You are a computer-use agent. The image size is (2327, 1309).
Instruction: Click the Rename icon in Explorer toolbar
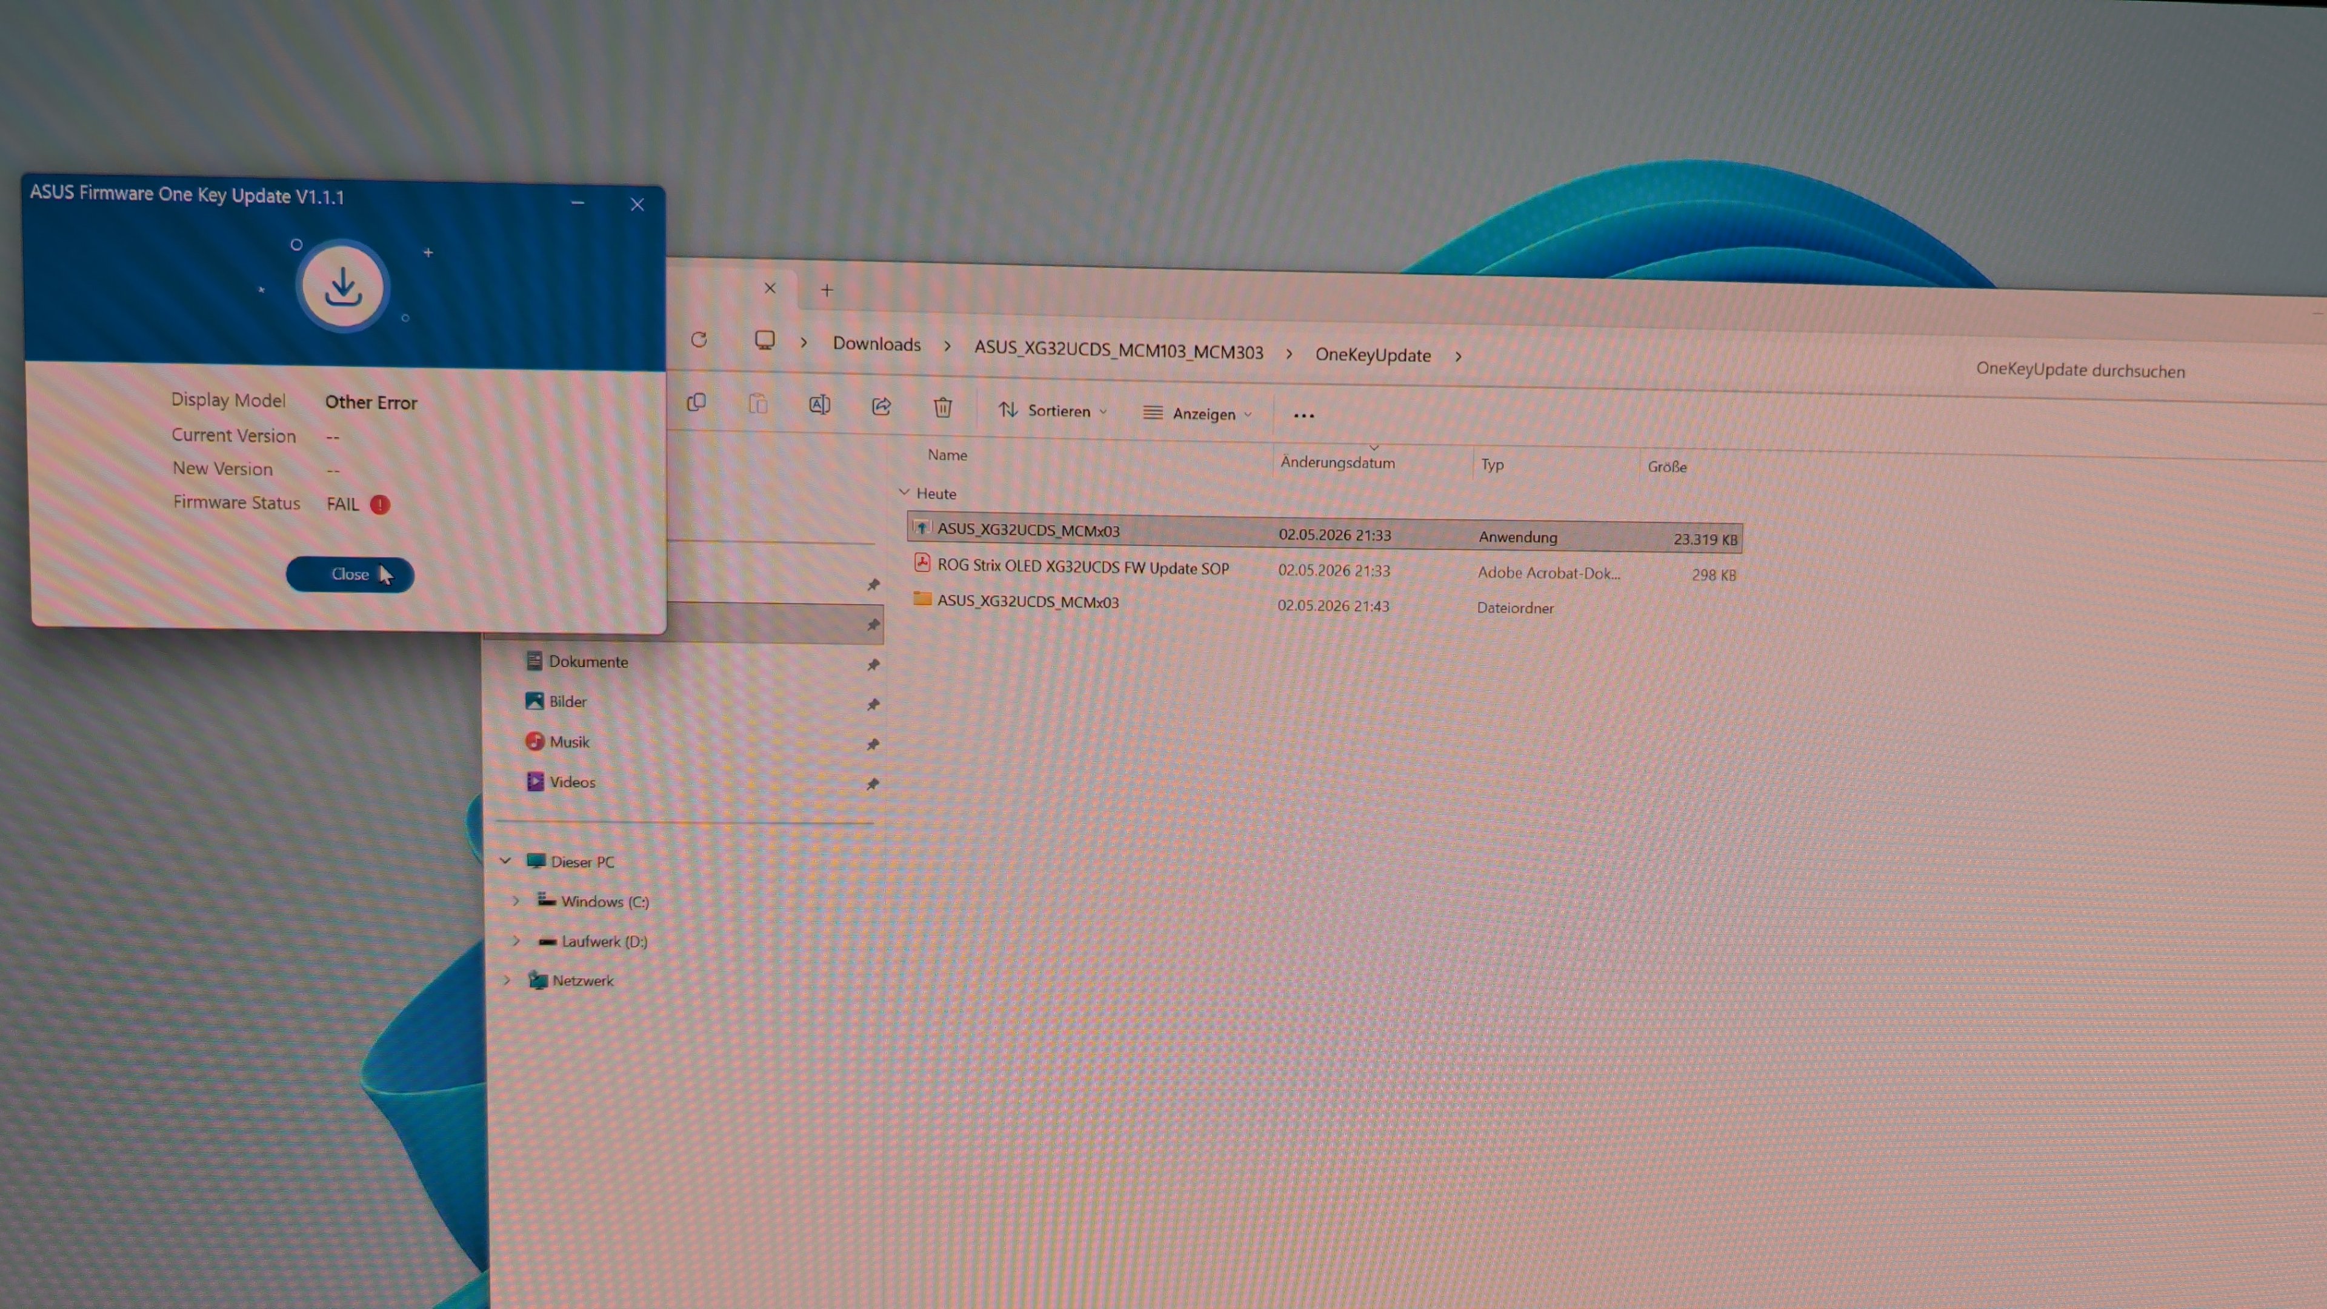click(x=819, y=405)
